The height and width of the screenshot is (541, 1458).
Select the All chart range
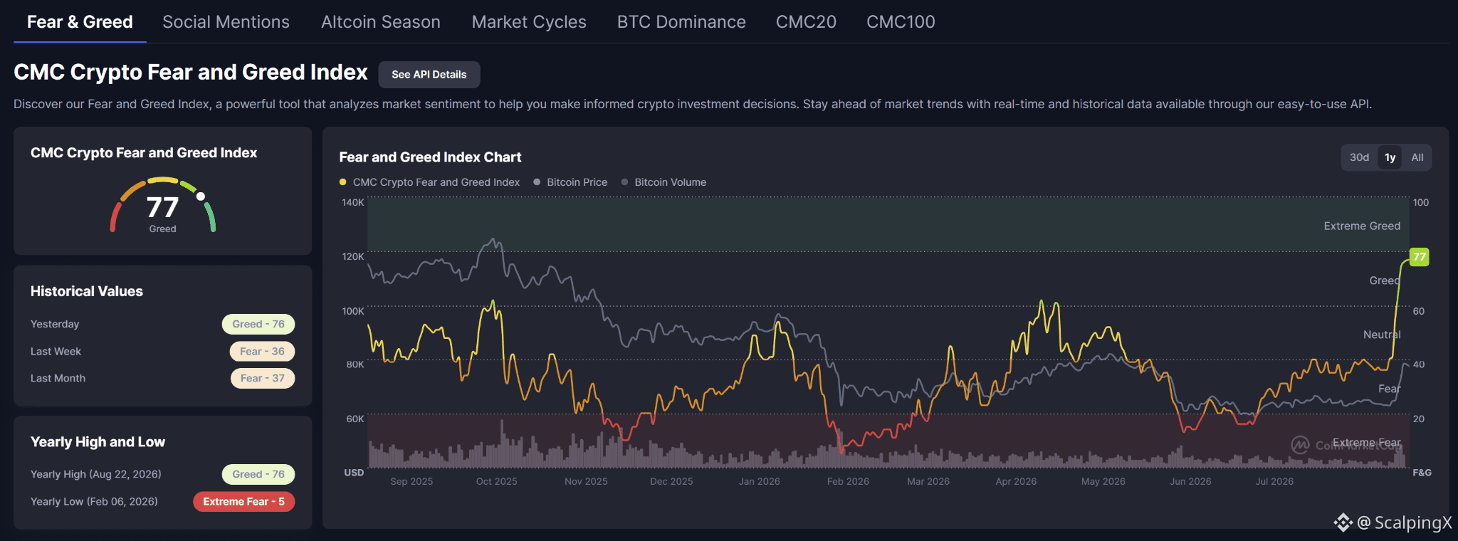point(1417,157)
